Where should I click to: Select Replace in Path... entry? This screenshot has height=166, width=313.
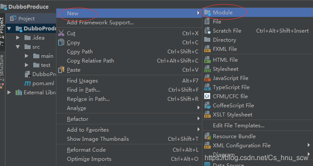pos(129,99)
